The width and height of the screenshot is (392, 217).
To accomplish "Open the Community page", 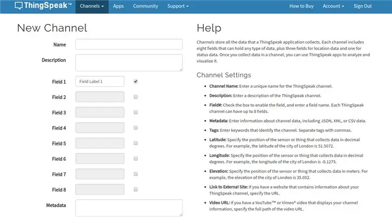I will tap(146, 6).
